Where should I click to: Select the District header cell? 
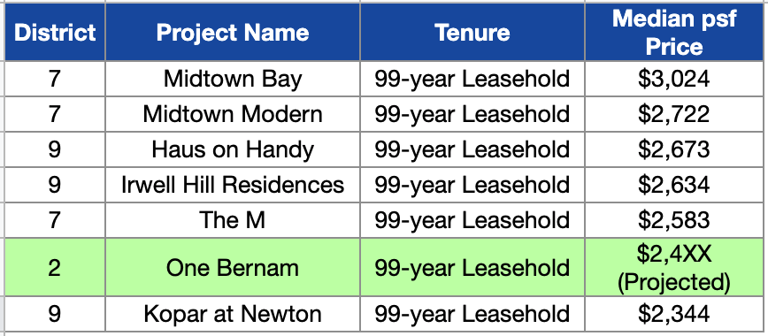point(55,33)
